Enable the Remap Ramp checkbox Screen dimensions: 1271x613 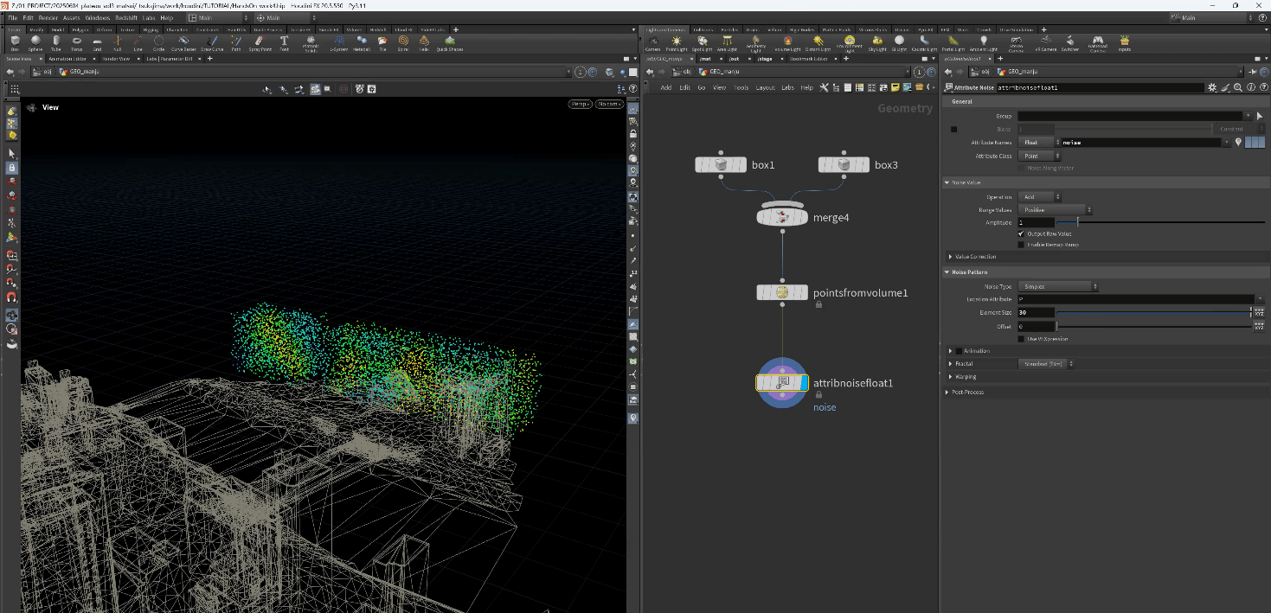1022,245
